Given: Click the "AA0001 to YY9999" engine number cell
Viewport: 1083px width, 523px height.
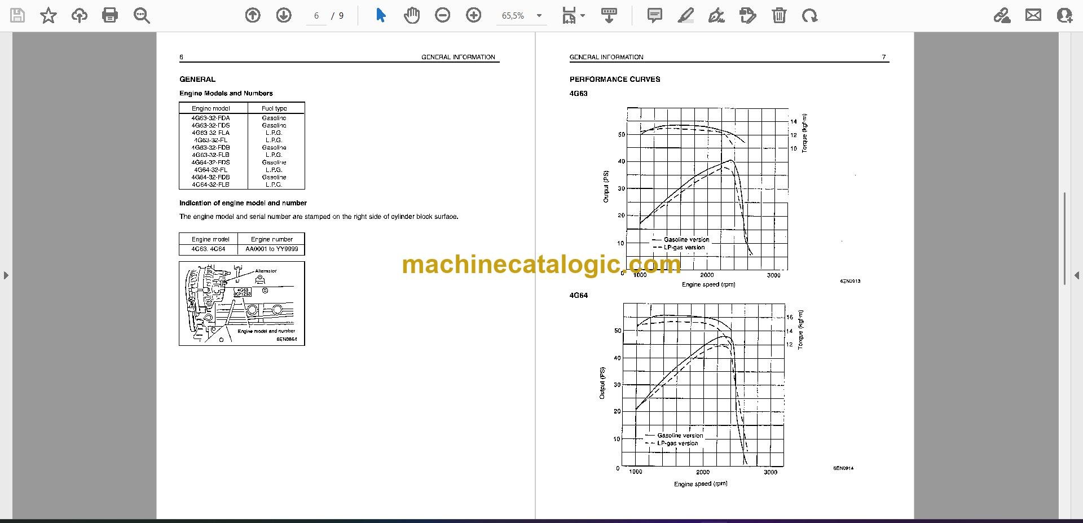Looking at the screenshot, I should coord(272,249).
